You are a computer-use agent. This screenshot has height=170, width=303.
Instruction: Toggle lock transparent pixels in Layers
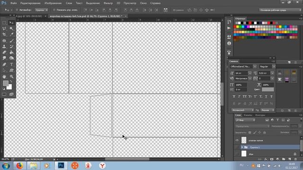[x=250, y=132]
